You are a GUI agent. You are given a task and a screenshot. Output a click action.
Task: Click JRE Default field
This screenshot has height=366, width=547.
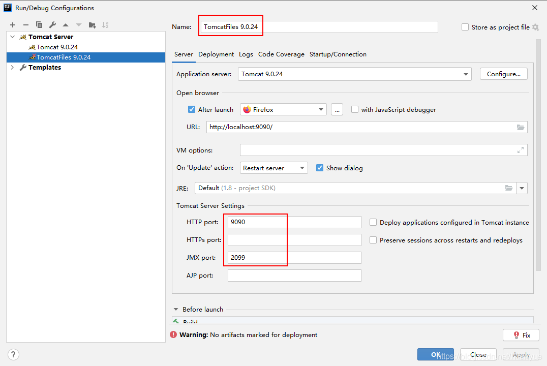(x=355, y=188)
